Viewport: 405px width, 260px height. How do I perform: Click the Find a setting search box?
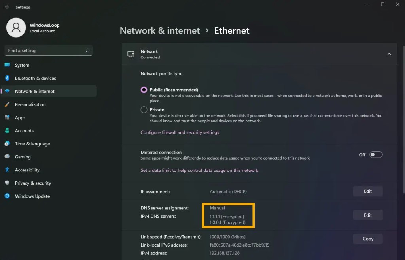[x=49, y=51]
